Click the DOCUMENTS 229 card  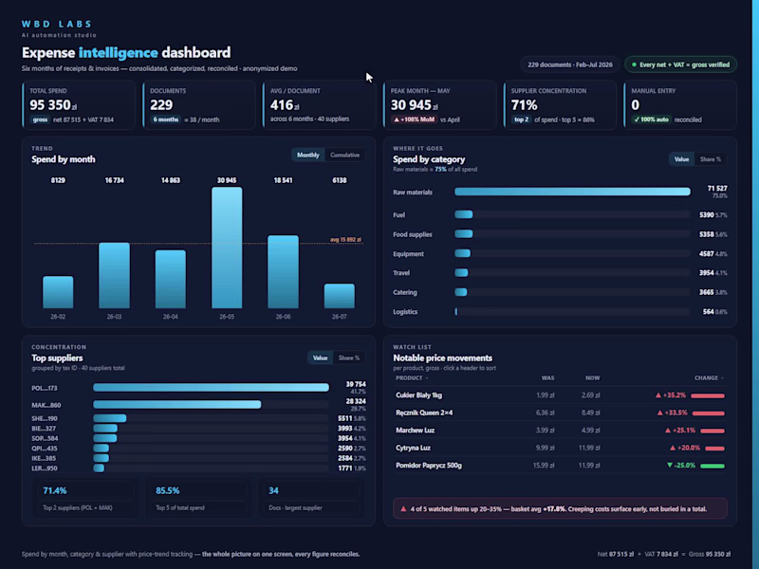pyautogui.click(x=199, y=105)
